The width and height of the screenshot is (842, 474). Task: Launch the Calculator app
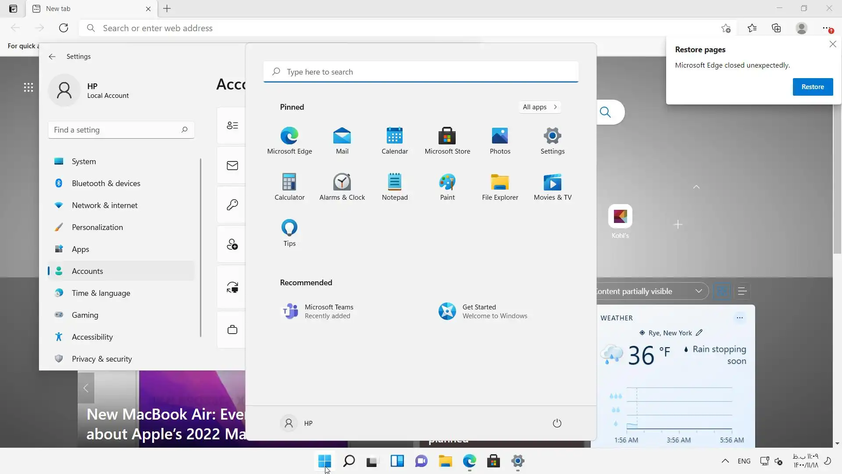[x=289, y=187]
